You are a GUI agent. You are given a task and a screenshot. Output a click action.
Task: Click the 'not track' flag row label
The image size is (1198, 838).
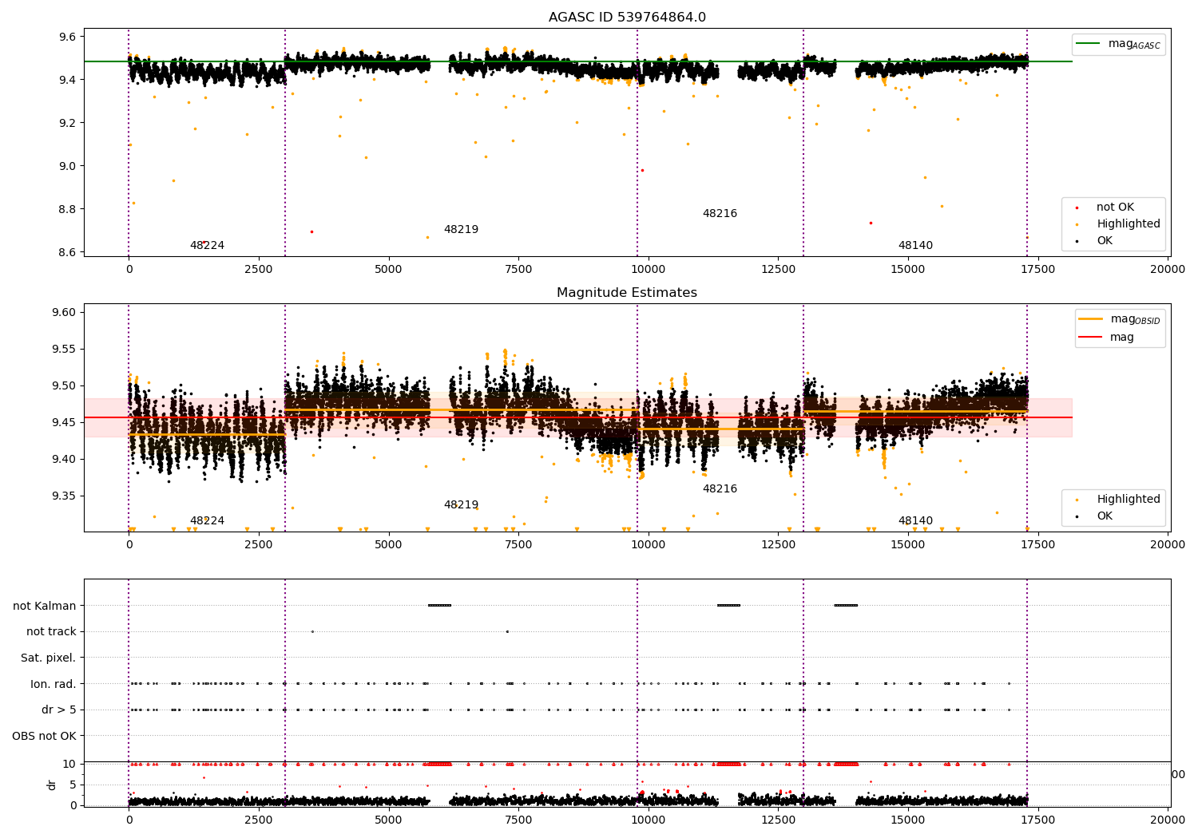pyautogui.click(x=51, y=632)
